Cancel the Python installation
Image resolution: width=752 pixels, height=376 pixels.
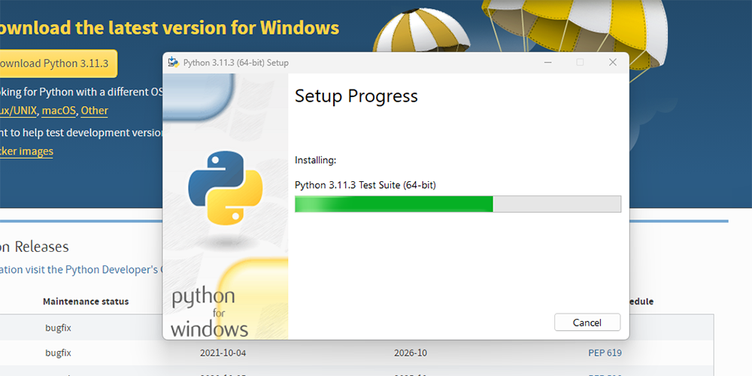[587, 323]
